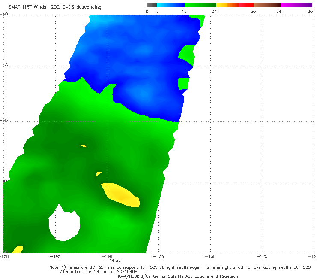Click the color bar label '34'
Screen dimensions: 317x279
tap(215, 12)
